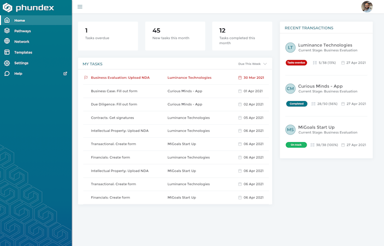
Task: Open the user profile avatar
Action: [367, 7]
